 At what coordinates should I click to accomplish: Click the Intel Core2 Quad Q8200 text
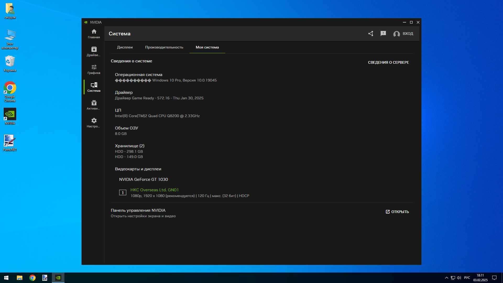tap(157, 116)
